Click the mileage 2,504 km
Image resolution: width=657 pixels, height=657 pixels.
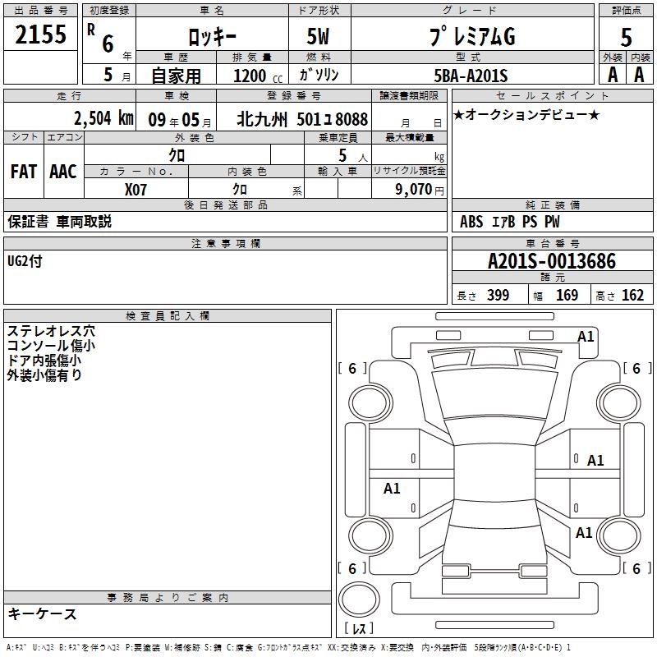[x=103, y=118]
